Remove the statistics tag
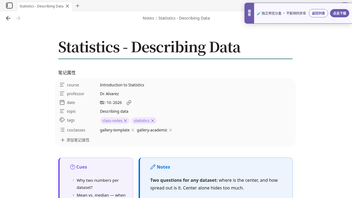This screenshot has width=352, height=198. [x=153, y=121]
